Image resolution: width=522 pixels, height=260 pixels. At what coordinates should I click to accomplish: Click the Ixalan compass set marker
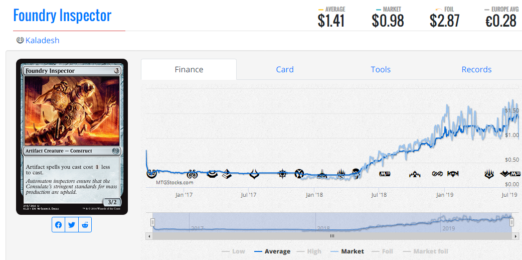coord(283,174)
